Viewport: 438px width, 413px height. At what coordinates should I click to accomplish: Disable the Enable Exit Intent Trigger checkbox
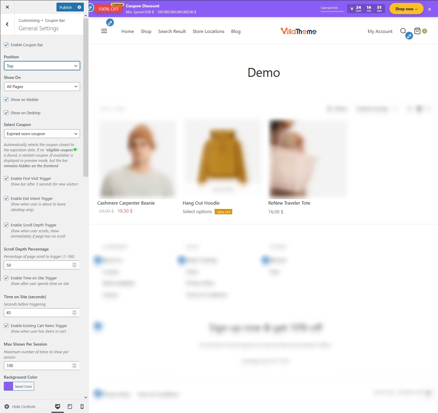pos(6,199)
